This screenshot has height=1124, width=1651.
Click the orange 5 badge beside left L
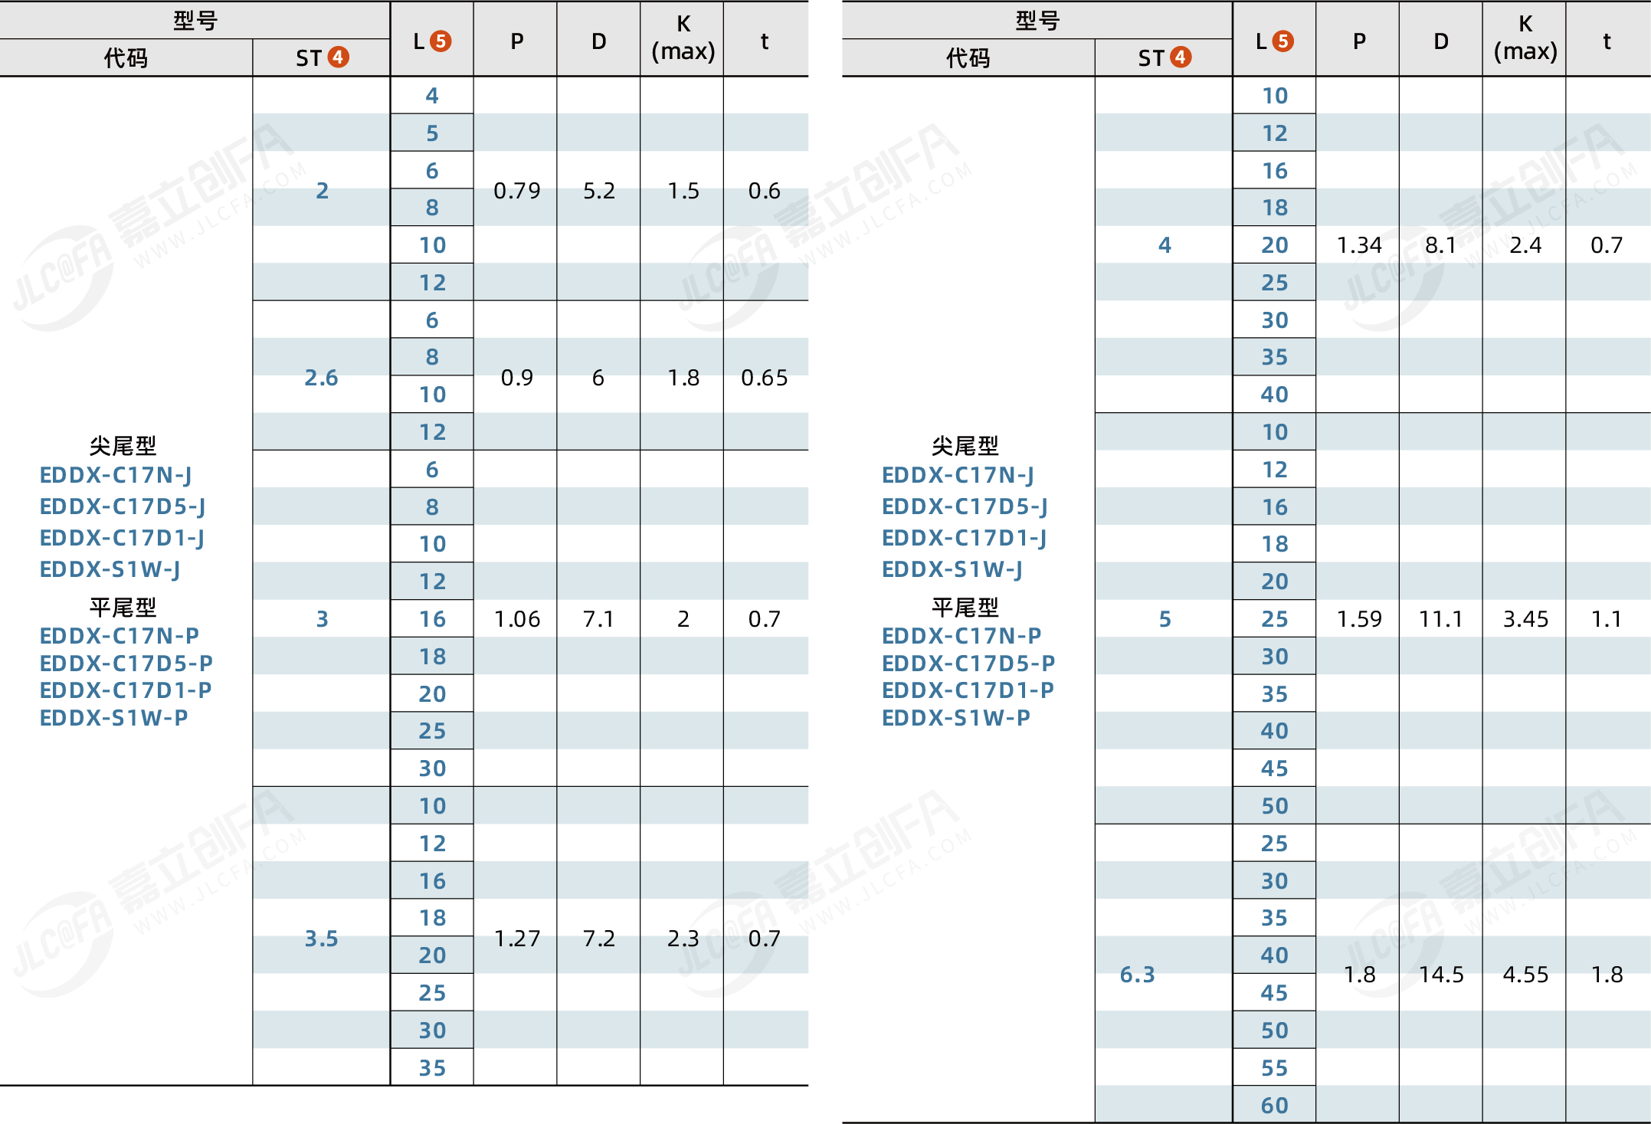click(x=441, y=41)
